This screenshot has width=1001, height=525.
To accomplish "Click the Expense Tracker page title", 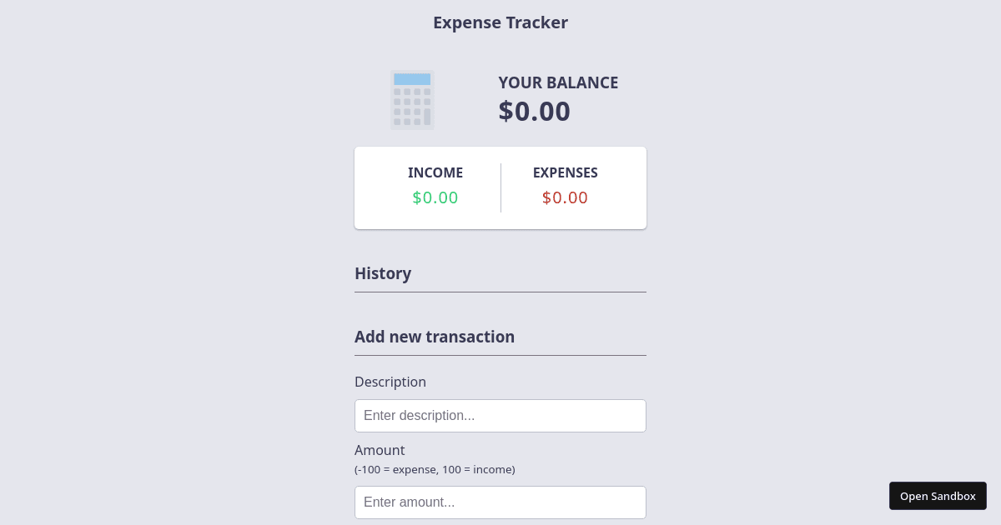I will (x=500, y=22).
